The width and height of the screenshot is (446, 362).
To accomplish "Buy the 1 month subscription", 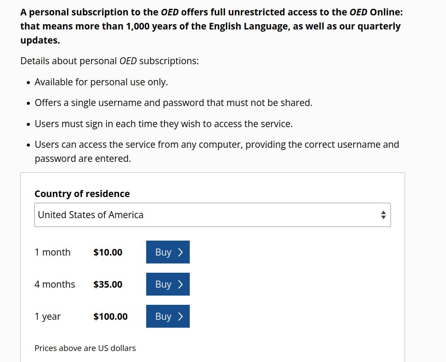I will (x=168, y=252).
